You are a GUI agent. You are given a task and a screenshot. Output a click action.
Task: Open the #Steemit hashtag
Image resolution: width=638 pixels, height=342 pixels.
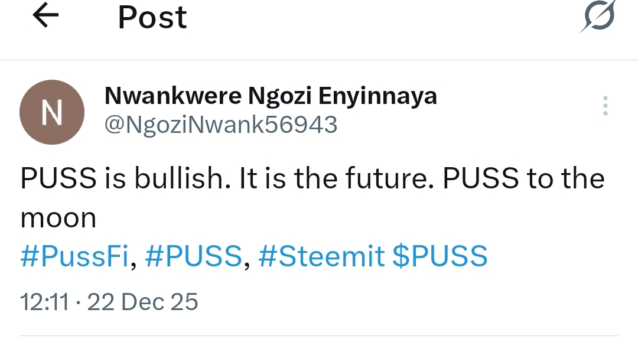pyautogui.click(x=321, y=257)
